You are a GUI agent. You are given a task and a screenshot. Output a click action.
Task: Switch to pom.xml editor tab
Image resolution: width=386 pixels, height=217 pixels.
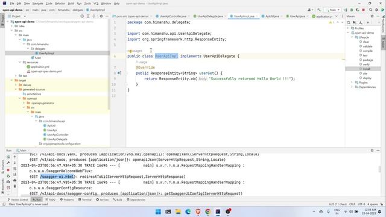click(x=132, y=16)
